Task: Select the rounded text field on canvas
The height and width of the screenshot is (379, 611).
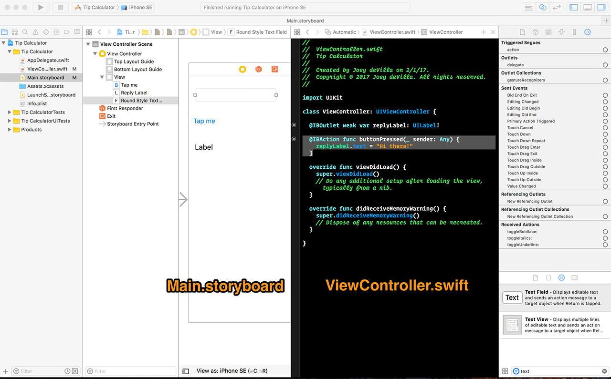Action: coord(235,95)
